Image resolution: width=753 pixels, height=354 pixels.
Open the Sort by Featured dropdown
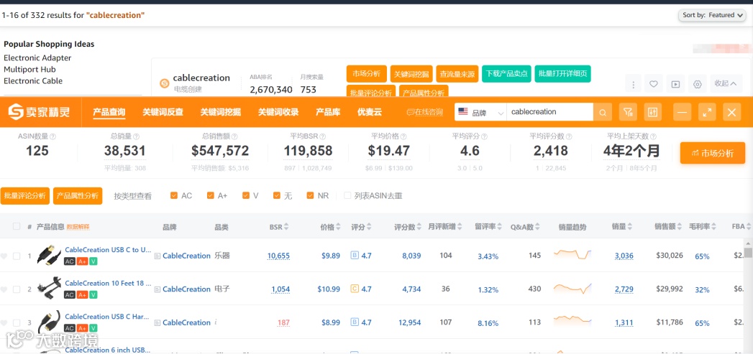tap(713, 15)
